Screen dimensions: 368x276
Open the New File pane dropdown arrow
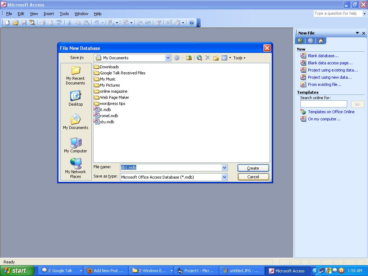click(357, 33)
